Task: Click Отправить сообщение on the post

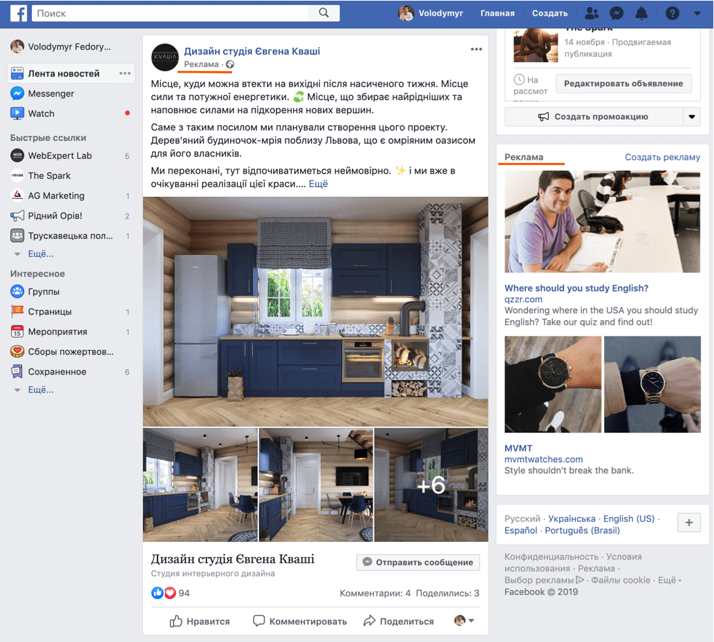Action: 417,562
